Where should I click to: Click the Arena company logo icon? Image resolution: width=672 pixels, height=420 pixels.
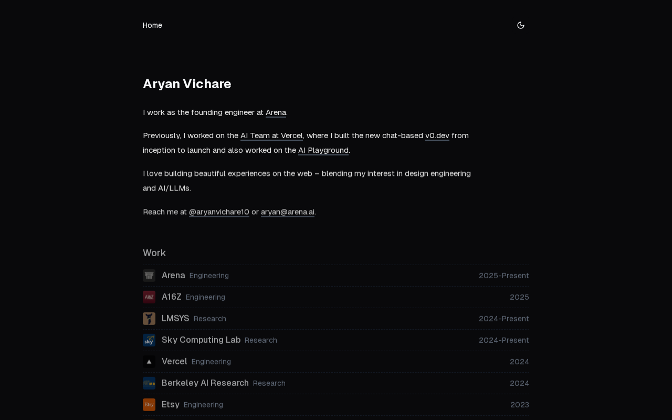(x=149, y=276)
